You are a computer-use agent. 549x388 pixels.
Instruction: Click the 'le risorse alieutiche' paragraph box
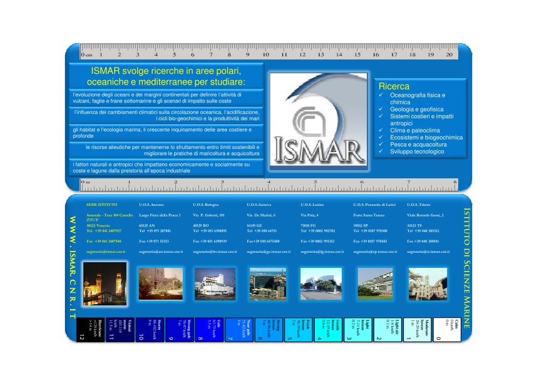167,150
